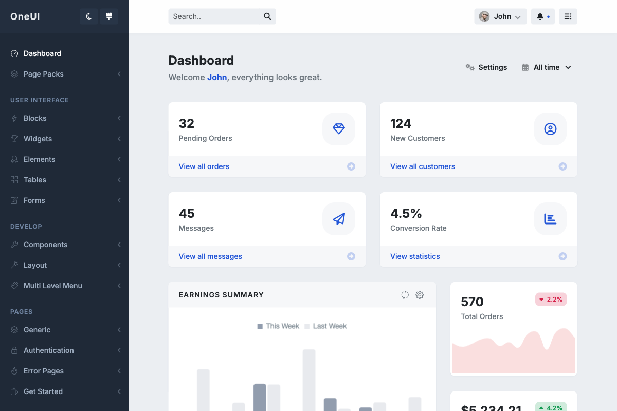Refresh the Earnings Summary panel

pos(405,295)
